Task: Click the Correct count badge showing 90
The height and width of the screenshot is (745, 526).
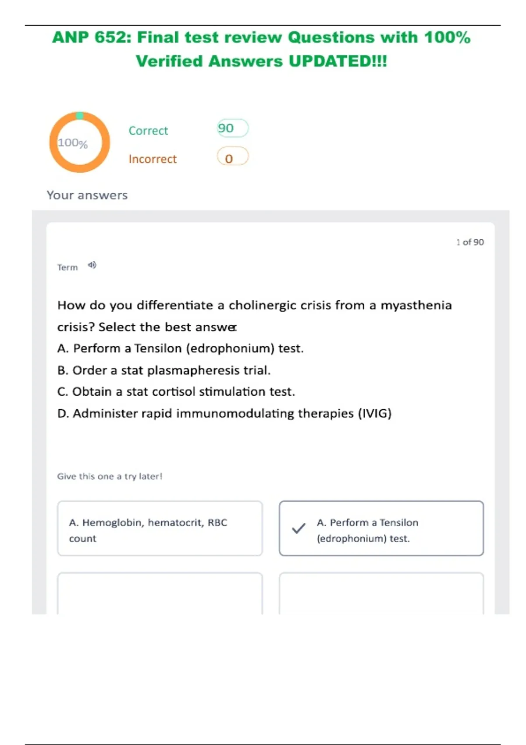Action: pos(232,128)
